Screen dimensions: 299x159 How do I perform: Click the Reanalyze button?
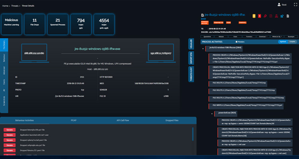(x=291, y=36)
